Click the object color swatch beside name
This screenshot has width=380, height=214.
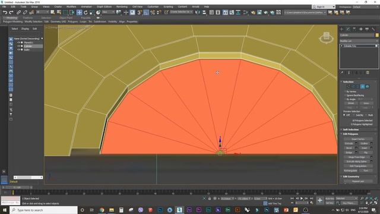377,35
